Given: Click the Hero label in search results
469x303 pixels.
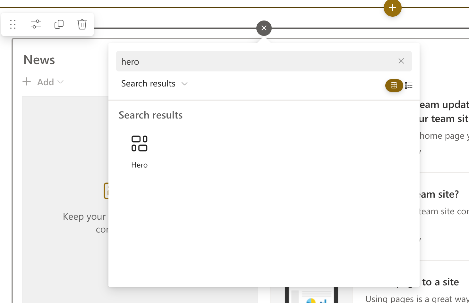Looking at the screenshot, I should click(140, 165).
